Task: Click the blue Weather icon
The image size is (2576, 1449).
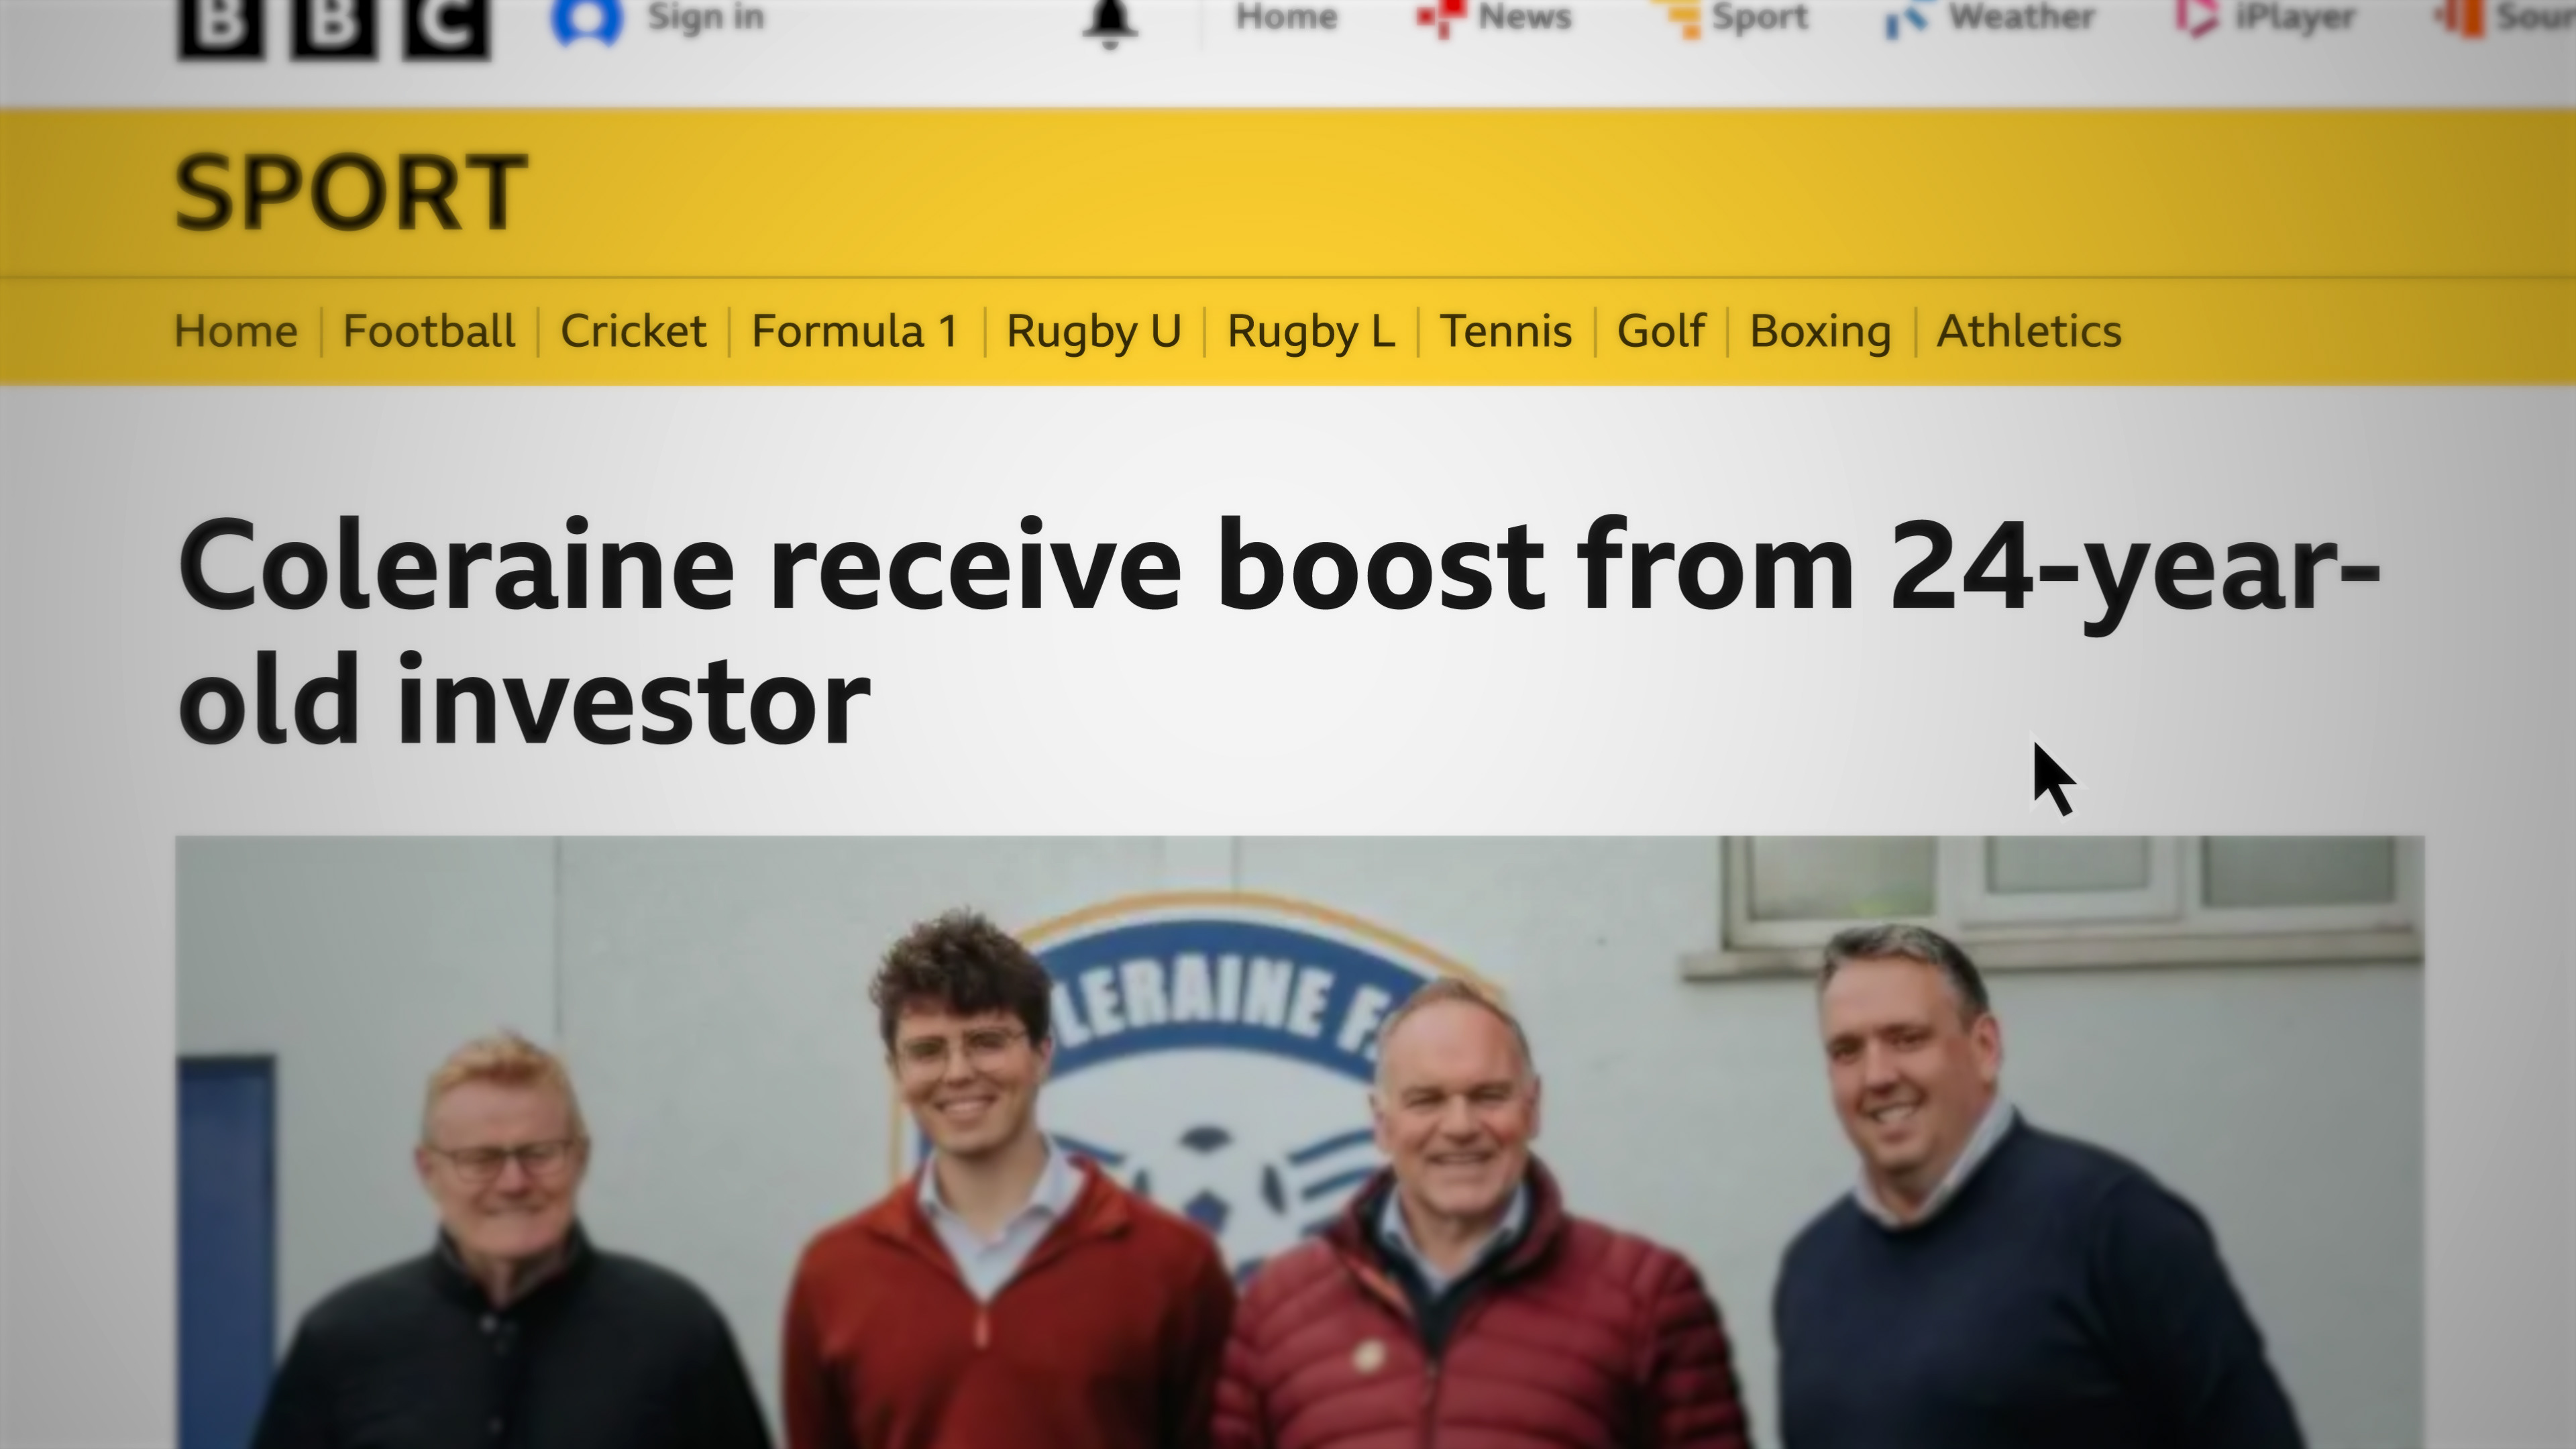Action: tap(1908, 18)
